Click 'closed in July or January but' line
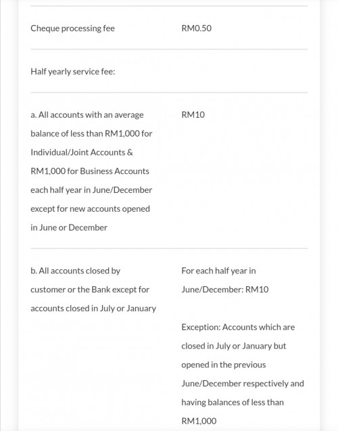The width and height of the screenshot is (338, 431). tap(234, 346)
